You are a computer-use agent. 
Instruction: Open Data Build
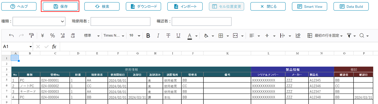tap(351, 6)
